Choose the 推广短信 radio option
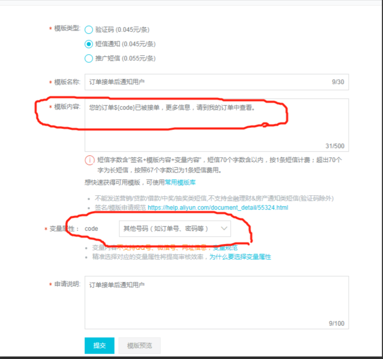Viewport: 383px width, 359px height. point(89,58)
